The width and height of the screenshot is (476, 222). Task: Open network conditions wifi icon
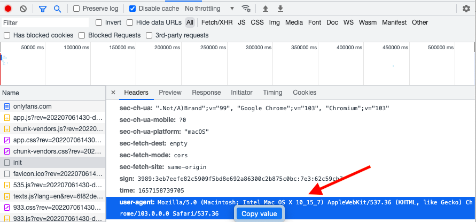(x=246, y=9)
